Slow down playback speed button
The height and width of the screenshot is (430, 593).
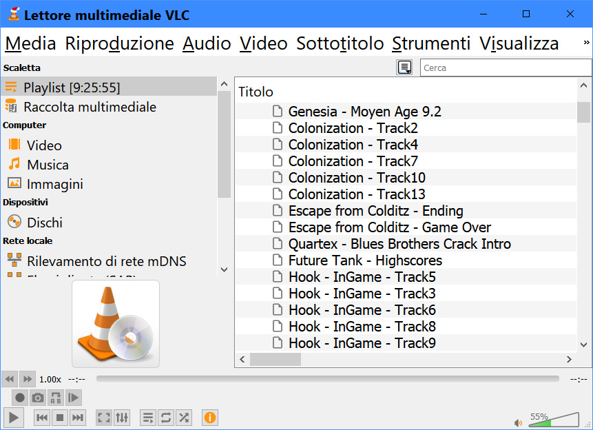pyautogui.click(x=10, y=379)
